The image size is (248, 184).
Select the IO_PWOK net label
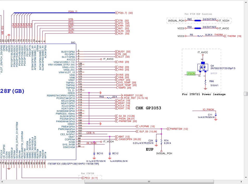(208, 110)
